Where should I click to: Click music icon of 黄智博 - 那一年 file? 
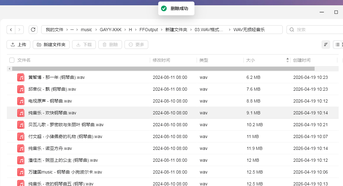tap(21, 77)
